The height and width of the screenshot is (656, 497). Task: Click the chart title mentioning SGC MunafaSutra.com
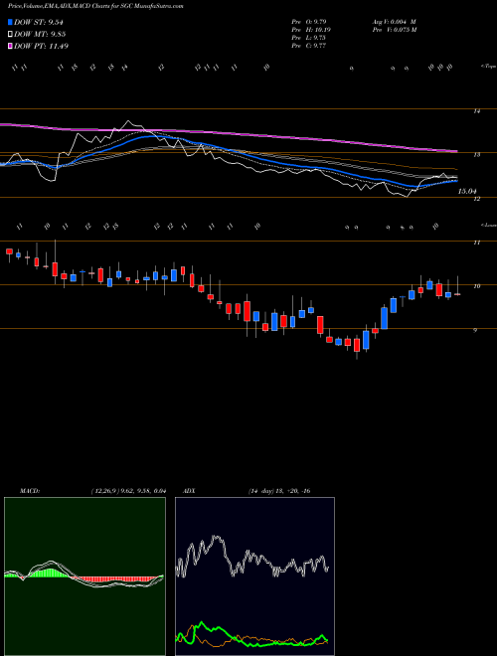pos(95,6)
